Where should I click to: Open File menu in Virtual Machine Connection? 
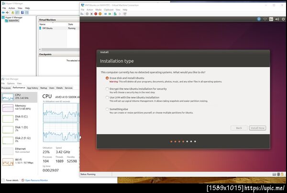[83, 10]
